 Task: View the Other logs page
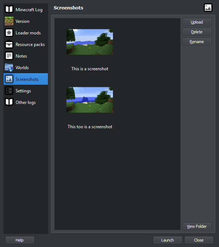[26, 102]
